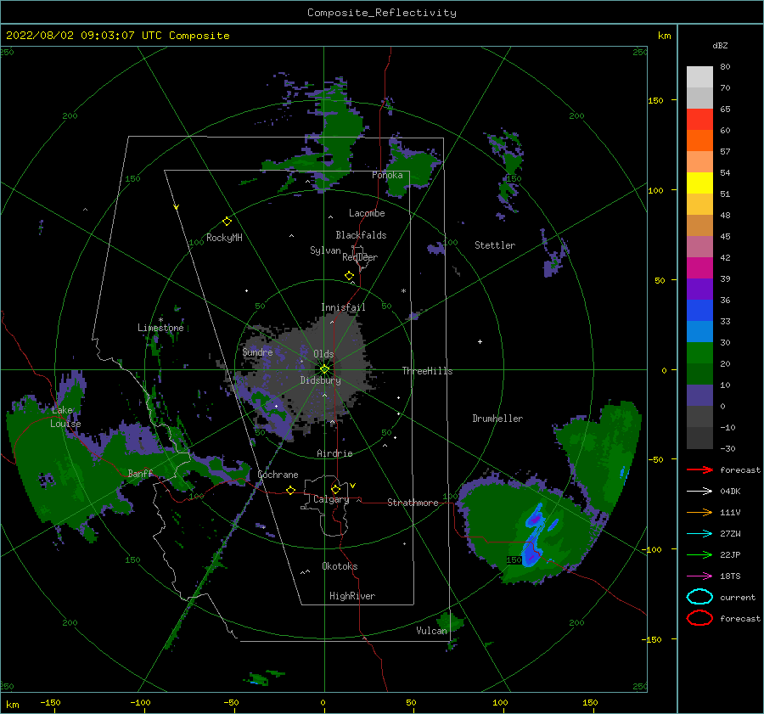Viewport: 764px width, 714px height.
Task: Click the RockyMH label
Action: coord(224,239)
